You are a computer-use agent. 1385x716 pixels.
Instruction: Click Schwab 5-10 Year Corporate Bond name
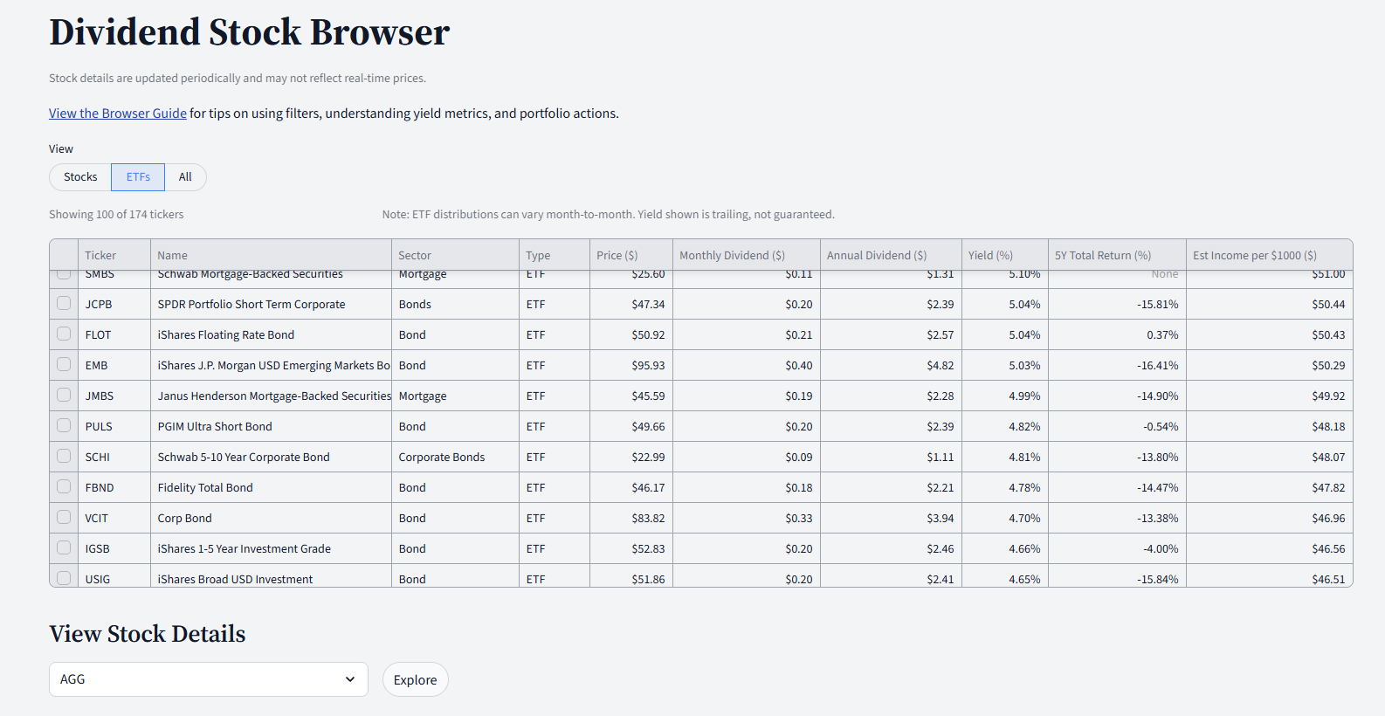point(271,457)
